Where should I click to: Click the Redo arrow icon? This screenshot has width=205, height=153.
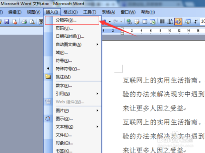point(116,21)
